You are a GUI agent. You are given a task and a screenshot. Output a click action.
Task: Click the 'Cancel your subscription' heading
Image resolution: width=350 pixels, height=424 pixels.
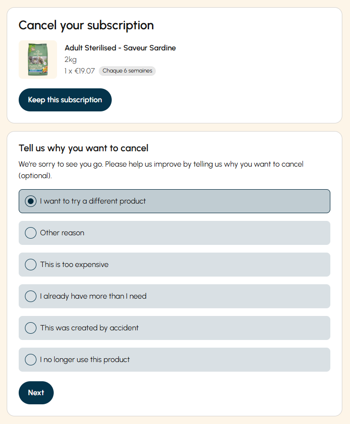[86, 25]
